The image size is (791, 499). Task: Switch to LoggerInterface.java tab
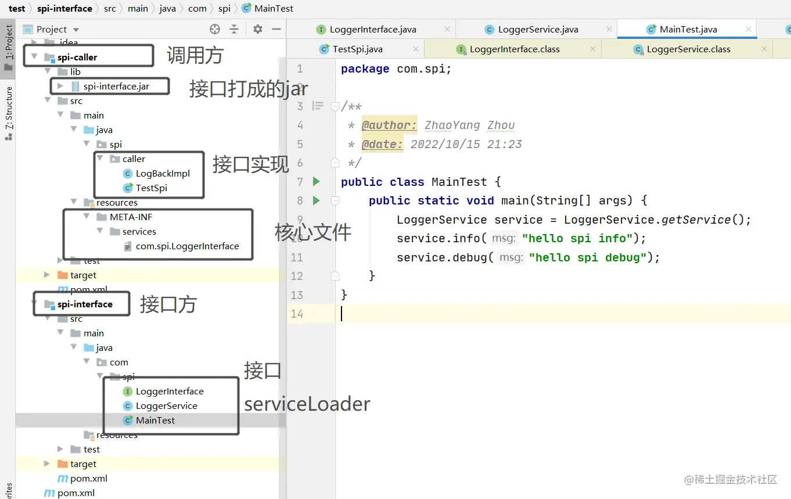(373, 29)
